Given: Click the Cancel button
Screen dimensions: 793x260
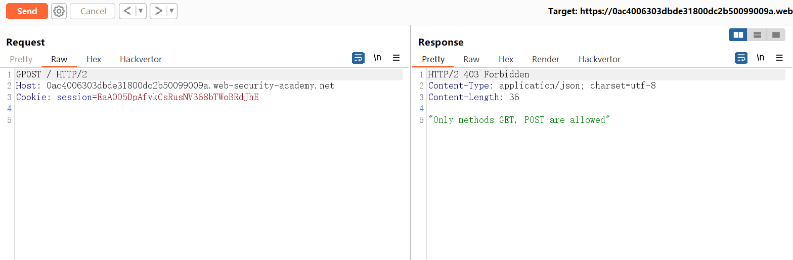Looking at the screenshot, I should click(x=93, y=11).
